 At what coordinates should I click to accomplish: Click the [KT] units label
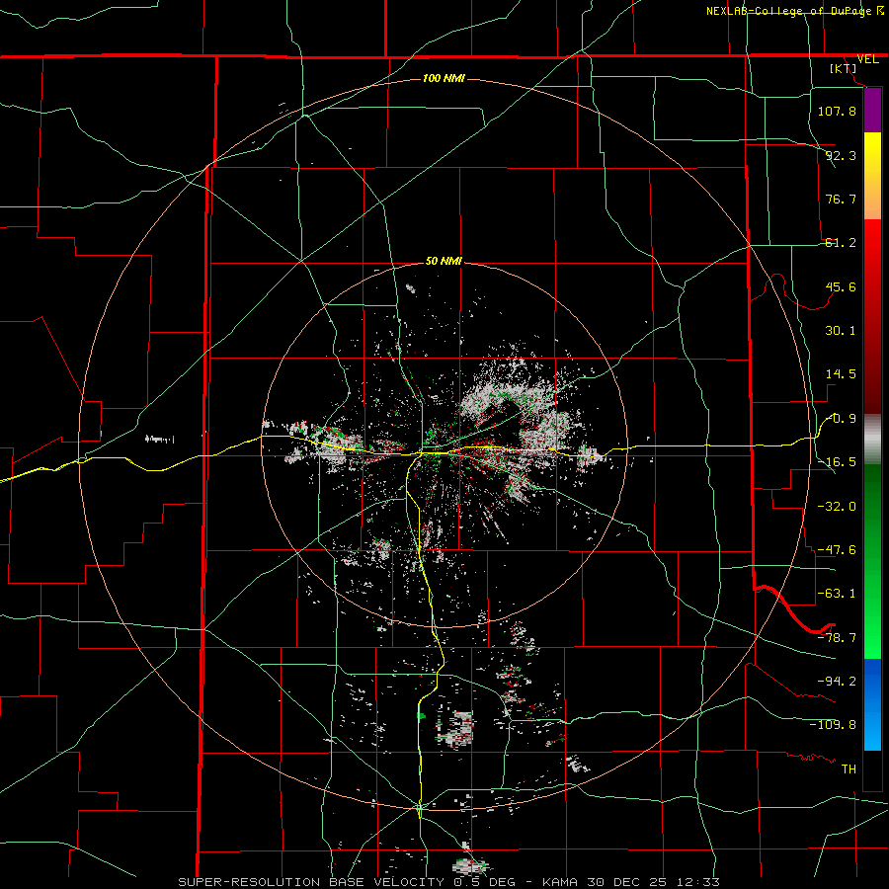[x=844, y=68]
